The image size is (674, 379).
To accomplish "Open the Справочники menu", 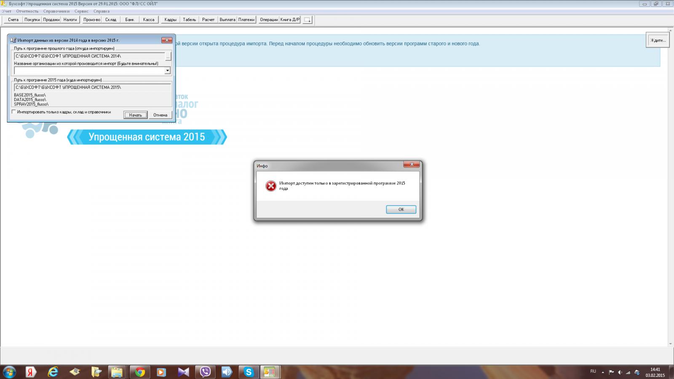I will pos(56,11).
